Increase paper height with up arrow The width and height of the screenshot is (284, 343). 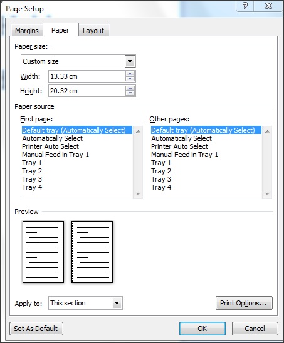[x=130, y=88]
